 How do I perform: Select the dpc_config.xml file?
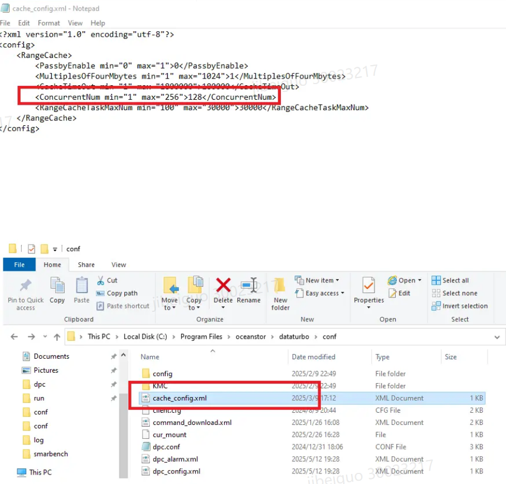[x=176, y=471]
